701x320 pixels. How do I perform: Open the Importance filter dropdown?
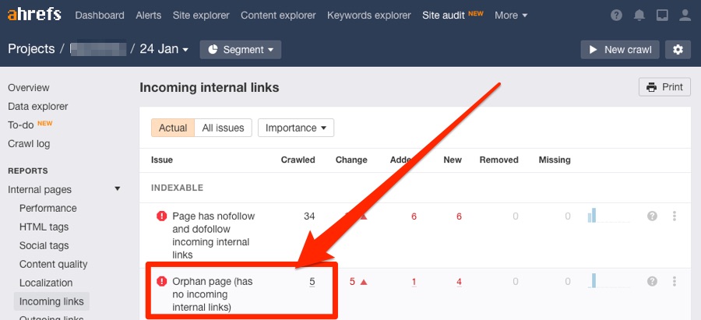click(x=296, y=128)
